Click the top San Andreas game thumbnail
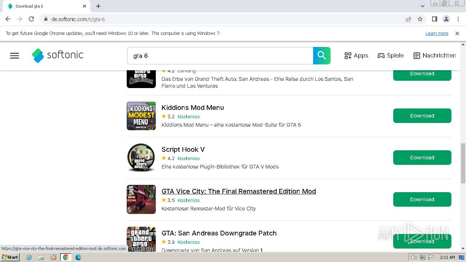466x262 pixels. 141,79
